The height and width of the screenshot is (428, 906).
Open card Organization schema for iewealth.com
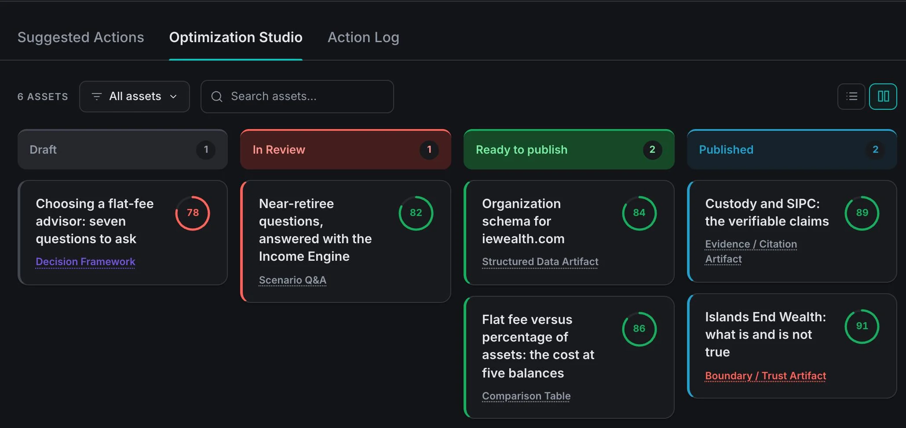pyautogui.click(x=569, y=233)
